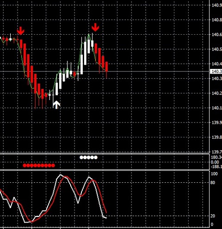Click the 140.2 price axis label

(x=217, y=93)
